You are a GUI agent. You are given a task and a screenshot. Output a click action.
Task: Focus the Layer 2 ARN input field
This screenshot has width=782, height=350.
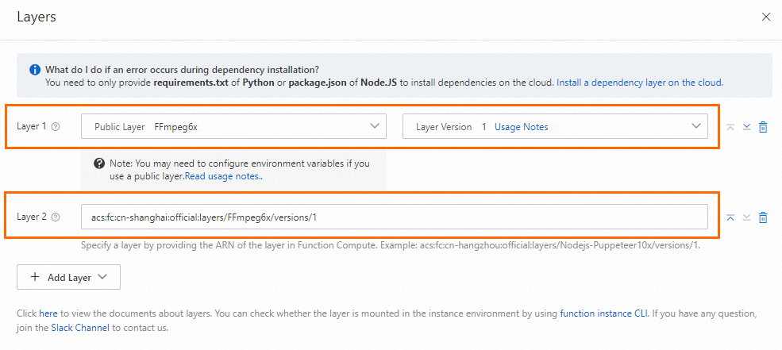(395, 217)
